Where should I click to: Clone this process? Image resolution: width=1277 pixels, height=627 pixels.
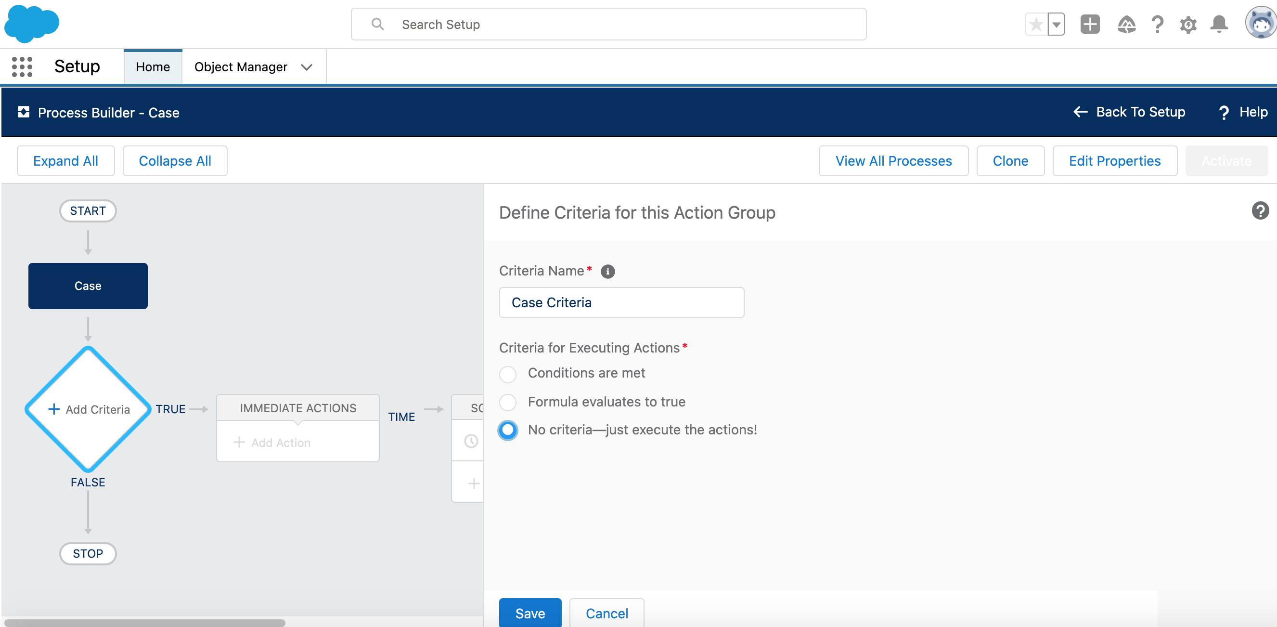1010,161
